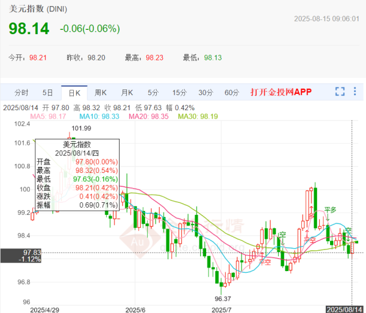Click the tooltip 最低 value 97.63(-0.16%)

pyautogui.click(x=96, y=179)
